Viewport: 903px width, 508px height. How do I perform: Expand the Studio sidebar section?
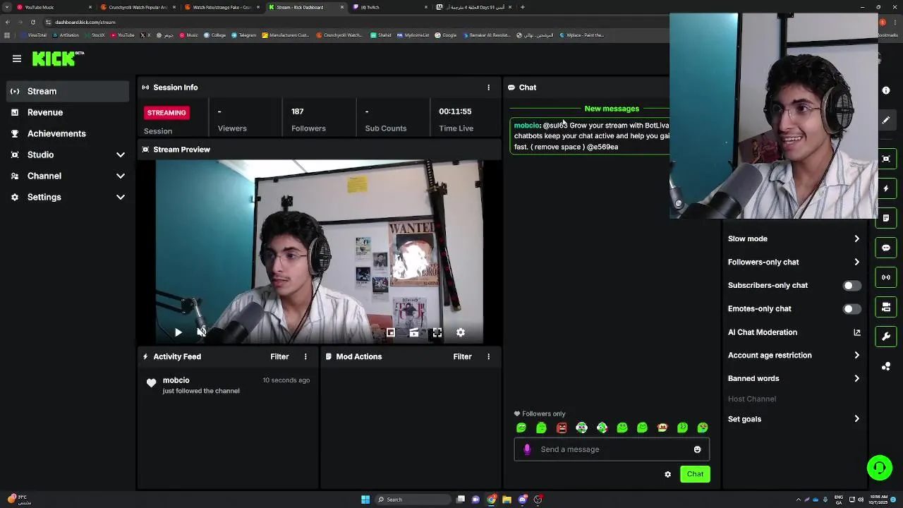68,155
